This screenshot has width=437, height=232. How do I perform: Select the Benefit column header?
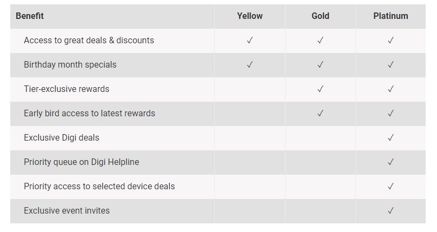30,16
